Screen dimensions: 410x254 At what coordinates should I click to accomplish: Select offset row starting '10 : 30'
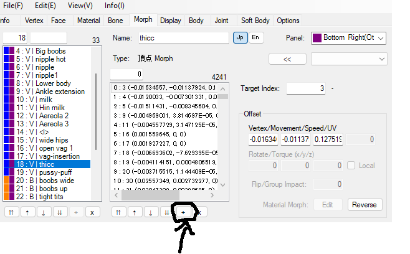click(x=164, y=181)
